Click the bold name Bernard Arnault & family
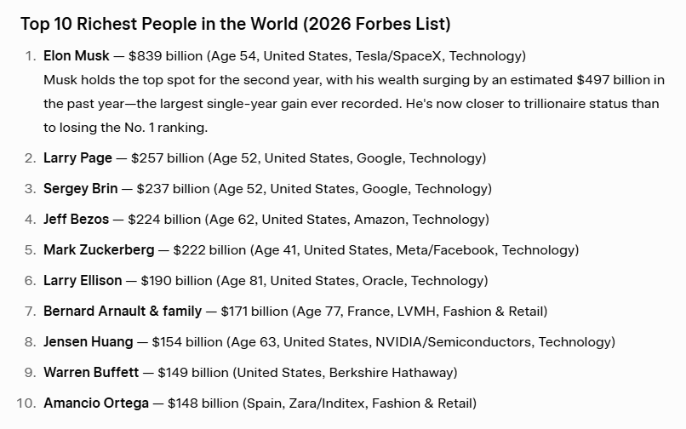The image size is (686, 429). point(123,311)
